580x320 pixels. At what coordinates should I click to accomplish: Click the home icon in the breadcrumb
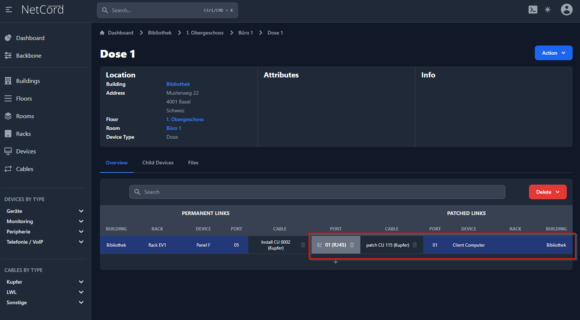point(102,33)
